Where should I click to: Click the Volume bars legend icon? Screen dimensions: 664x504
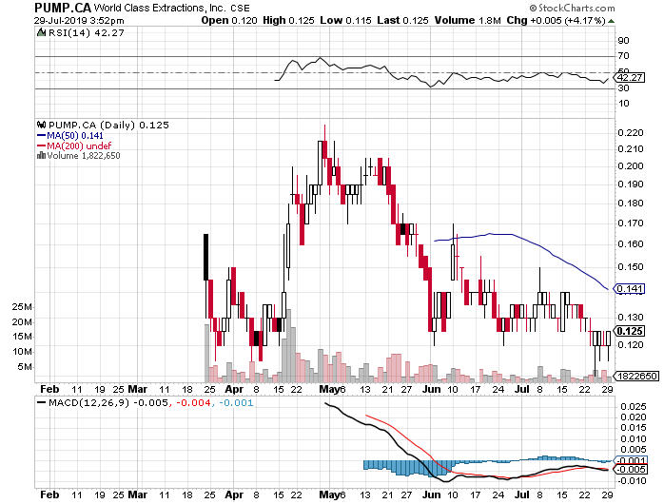41,155
